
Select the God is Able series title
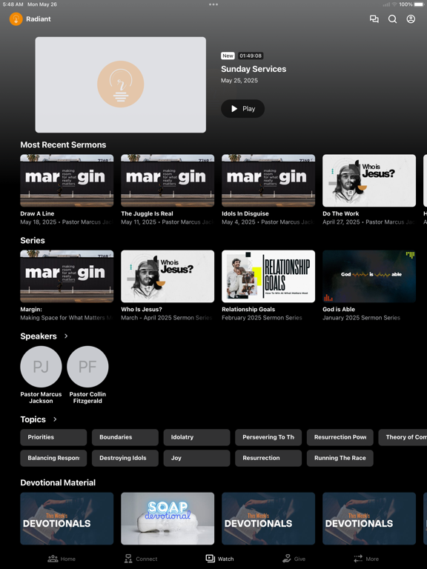pyautogui.click(x=339, y=309)
